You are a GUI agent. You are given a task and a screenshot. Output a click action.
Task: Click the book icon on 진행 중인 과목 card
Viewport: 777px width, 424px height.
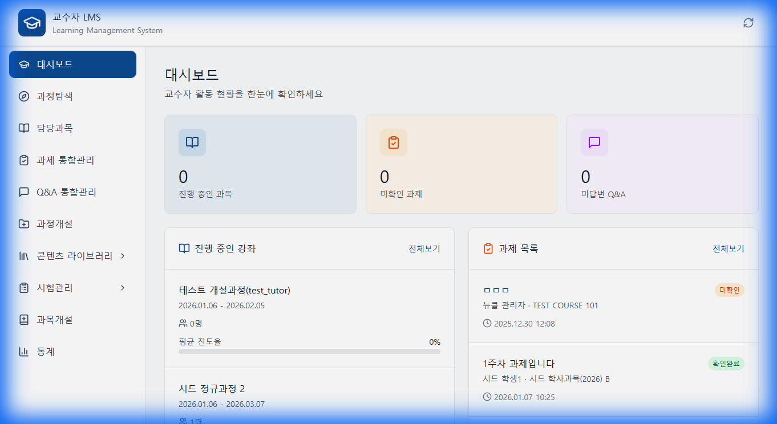click(192, 142)
